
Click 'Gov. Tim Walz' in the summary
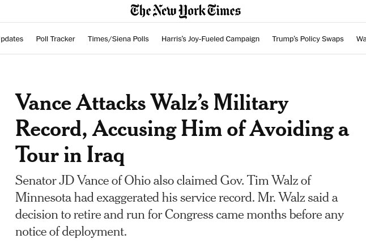pos(261,181)
